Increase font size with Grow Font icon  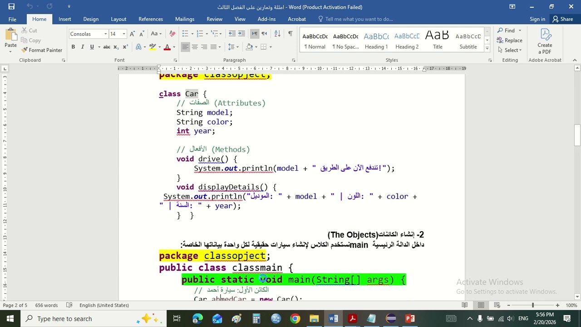pyautogui.click(x=132, y=34)
